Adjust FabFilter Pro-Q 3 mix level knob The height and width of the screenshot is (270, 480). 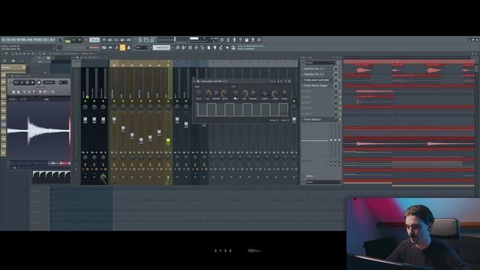pos(335,74)
